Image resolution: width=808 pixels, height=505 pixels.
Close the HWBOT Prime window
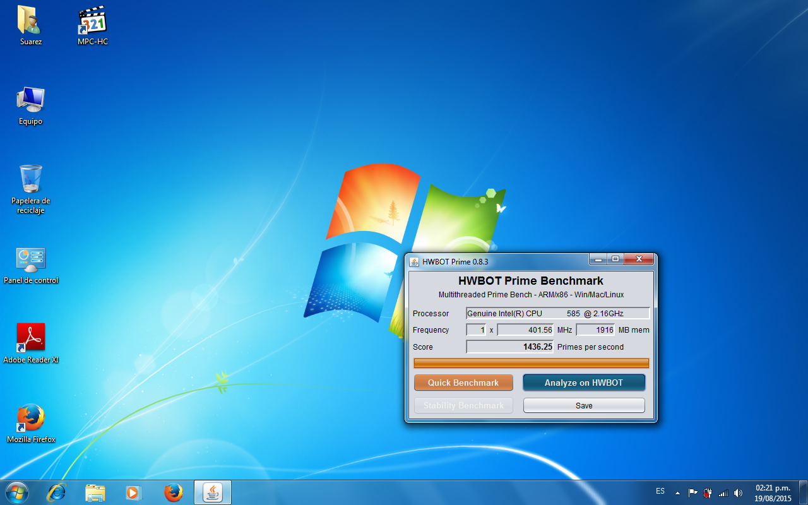coord(639,259)
